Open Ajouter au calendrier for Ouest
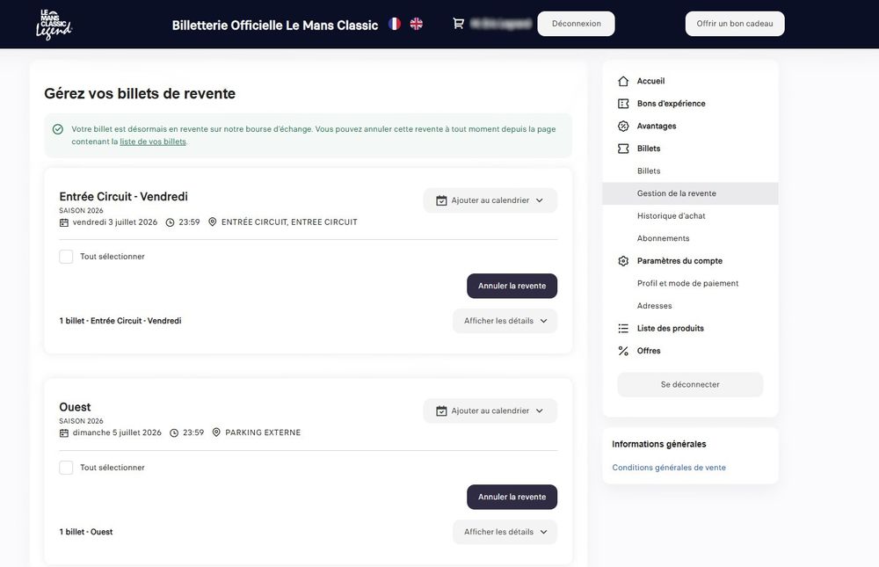 [490, 411]
